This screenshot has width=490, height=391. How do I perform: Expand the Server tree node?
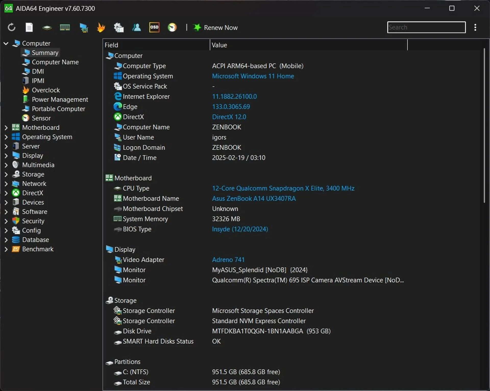(6, 146)
